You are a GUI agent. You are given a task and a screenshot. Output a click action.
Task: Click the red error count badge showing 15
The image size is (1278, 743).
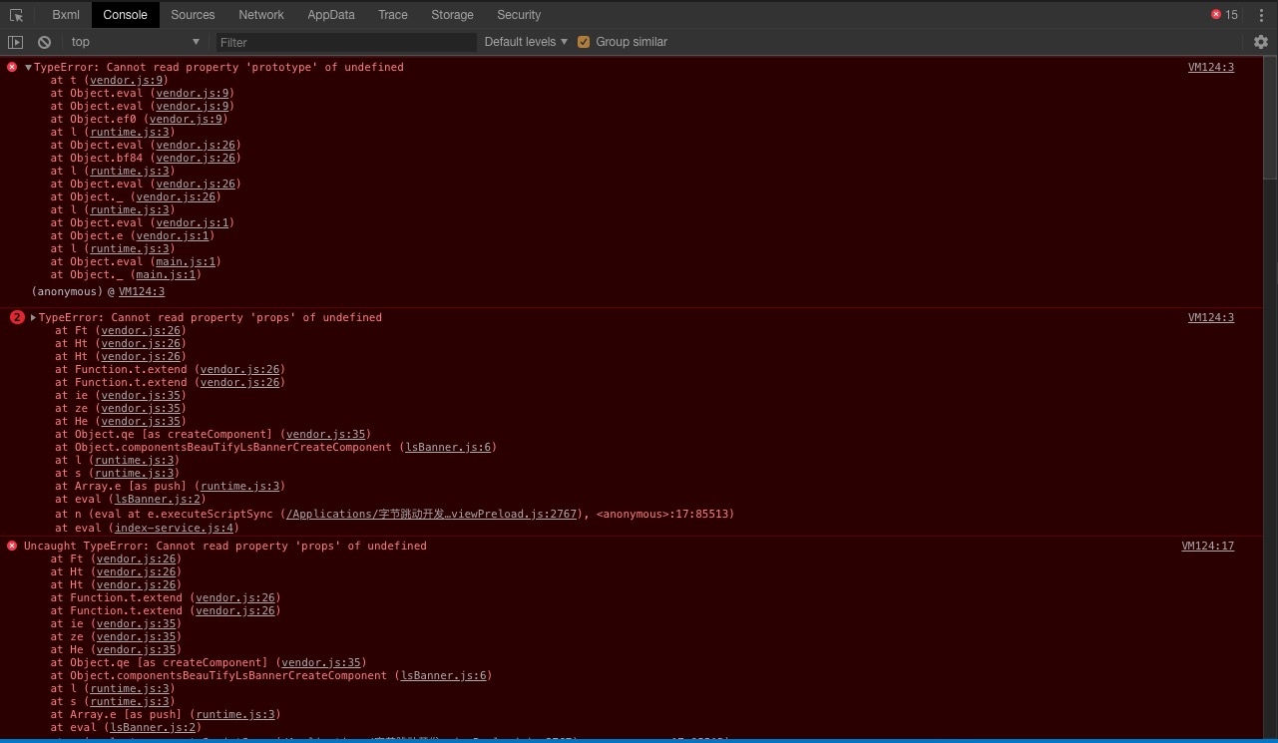pos(1224,15)
